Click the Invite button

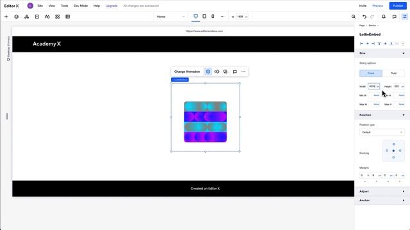pyautogui.click(x=363, y=6)
